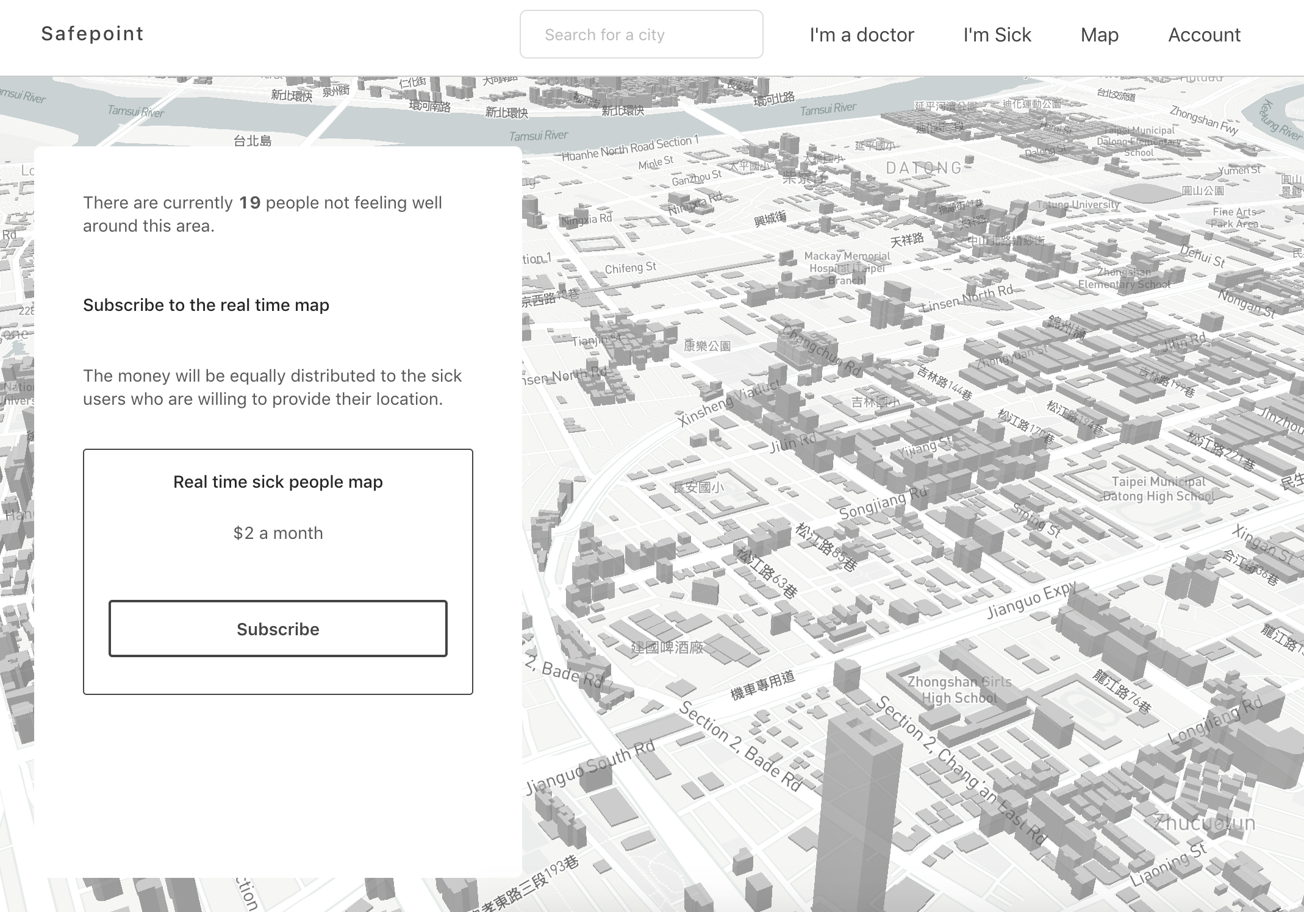The width and height of the screenshot is (1304, 912).
Task: Click Zhongshan Girls High School on map
Action: click(x=959, y=689)
